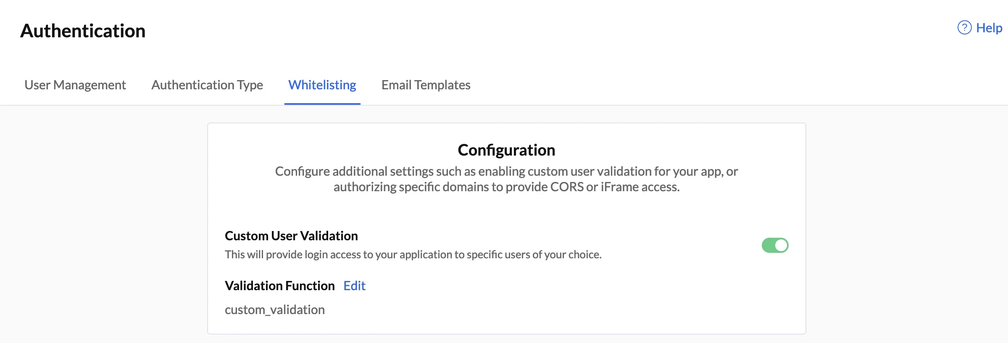Disable the Custom User Validation toggle
1008x343 pixels.
(x=775, y=245)
